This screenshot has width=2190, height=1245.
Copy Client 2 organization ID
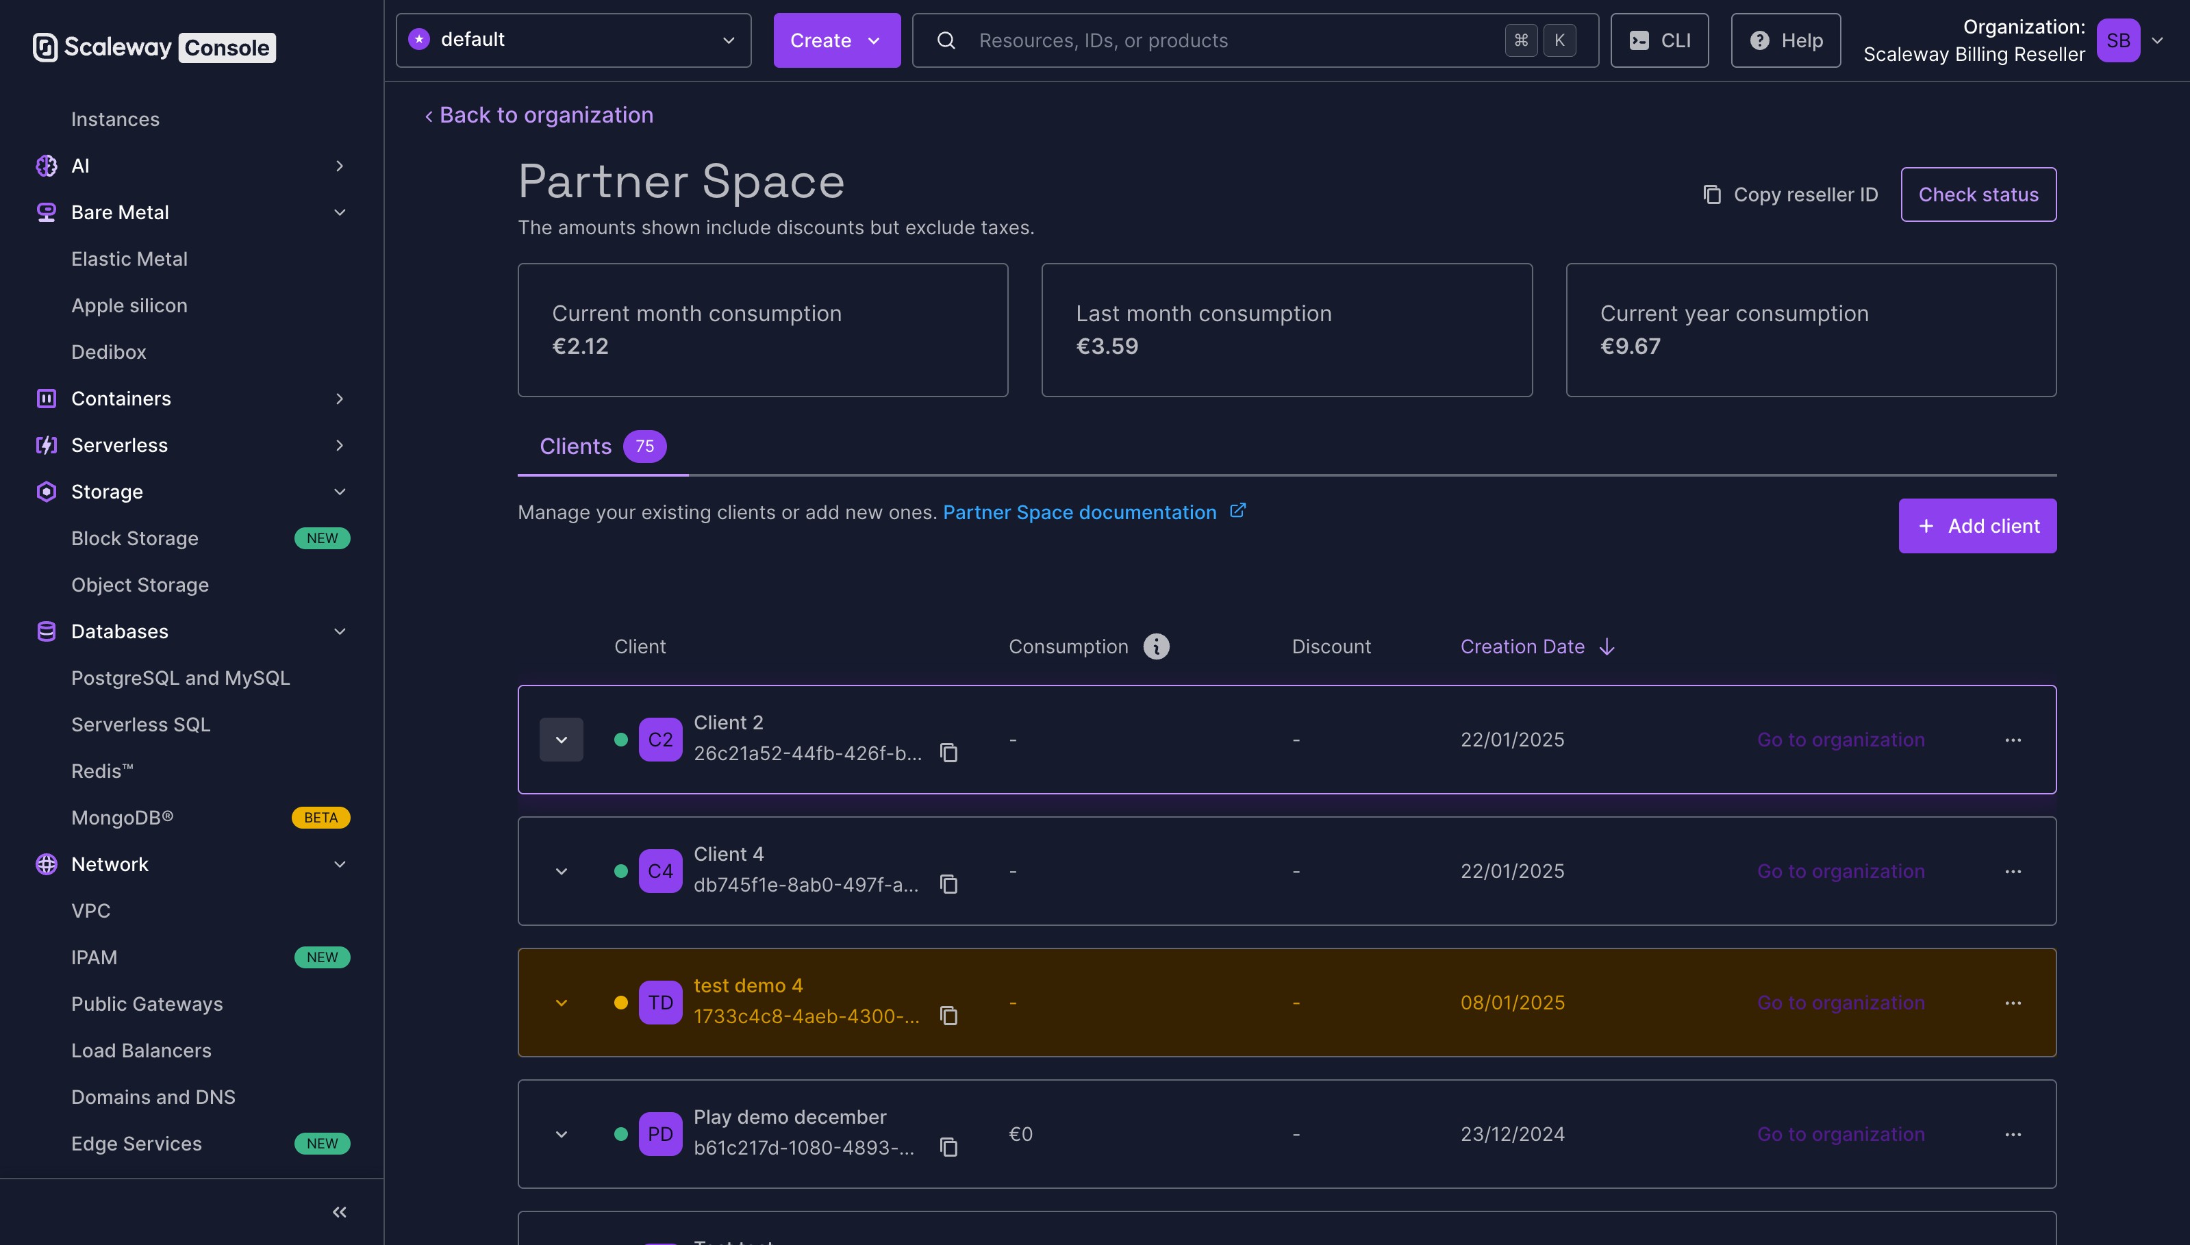pyautogui.click(x=949, y=753)
